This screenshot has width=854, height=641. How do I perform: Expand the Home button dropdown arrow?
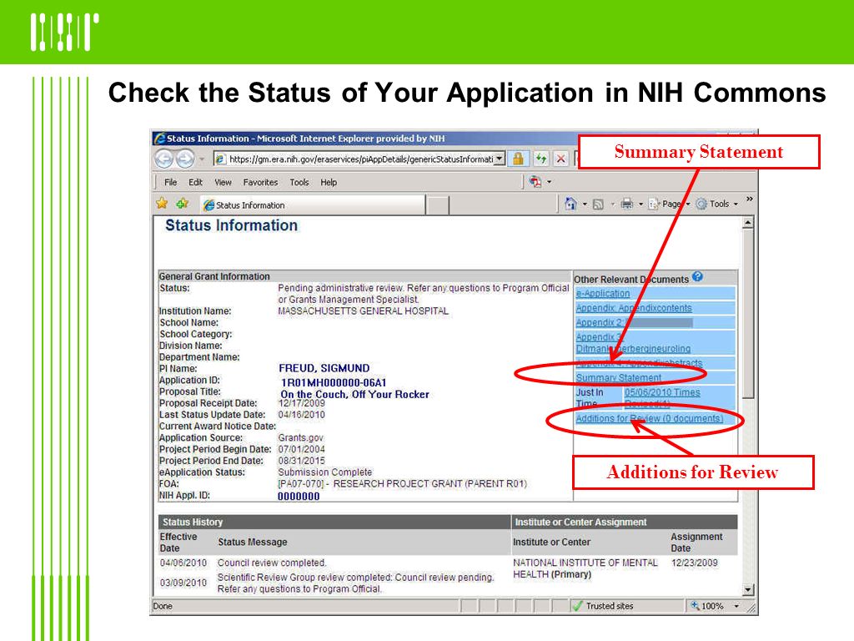[x=585, y=204]
